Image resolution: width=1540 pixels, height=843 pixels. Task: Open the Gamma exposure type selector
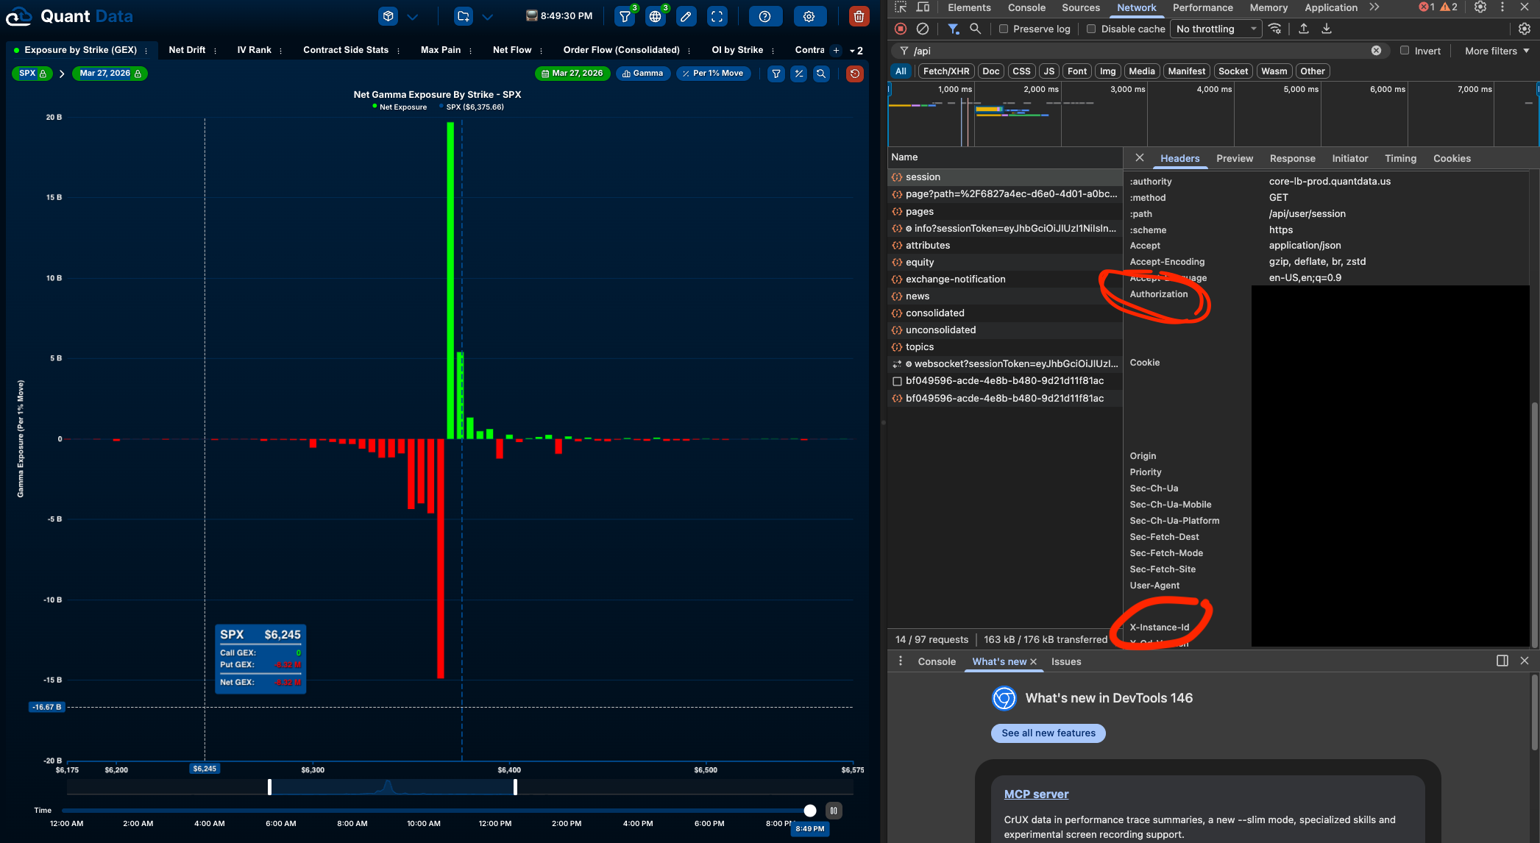(643, 74)
